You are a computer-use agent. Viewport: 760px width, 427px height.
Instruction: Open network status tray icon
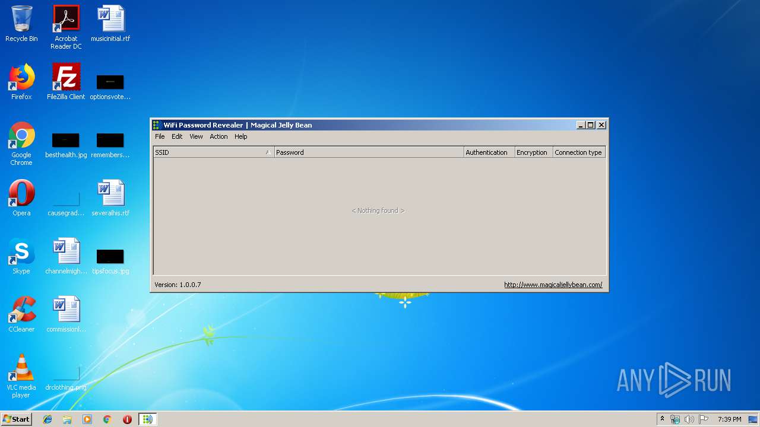pos(675,419)
